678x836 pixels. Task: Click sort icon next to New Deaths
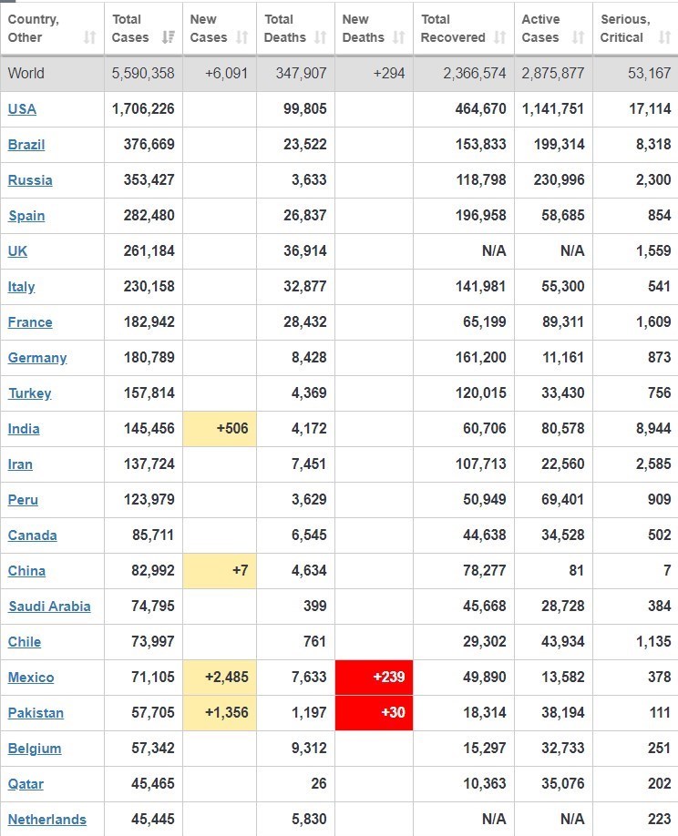tap(398, 37)
